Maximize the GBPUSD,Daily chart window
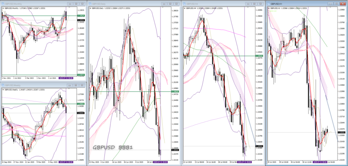348x166 pixels. [170, 4]
